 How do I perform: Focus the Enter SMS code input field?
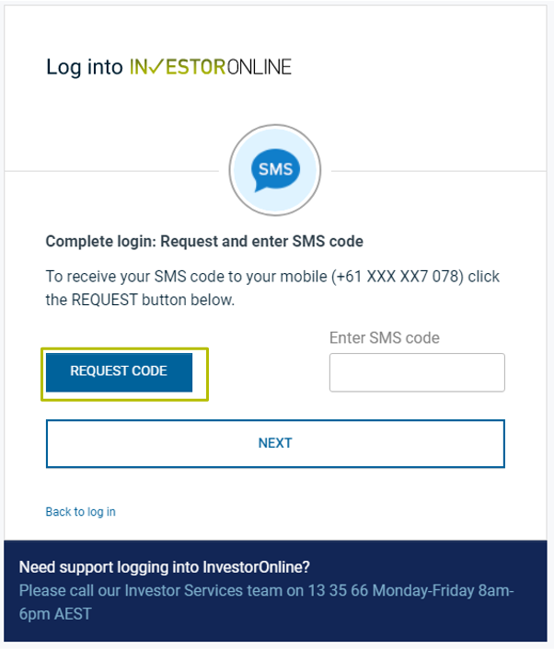tap(417, 372)
